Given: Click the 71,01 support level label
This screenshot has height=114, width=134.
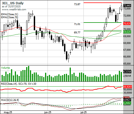Looking at the screenshot, I should pos(77,24).
